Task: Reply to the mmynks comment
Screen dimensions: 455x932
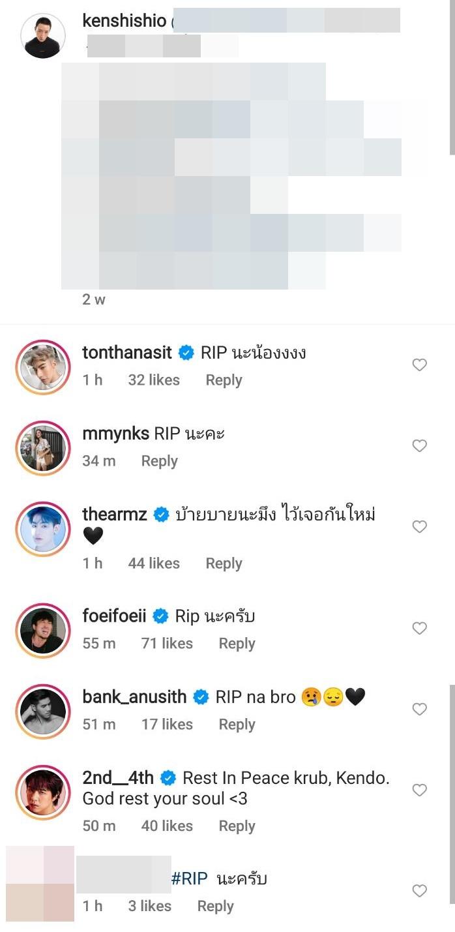Action: 159,461
